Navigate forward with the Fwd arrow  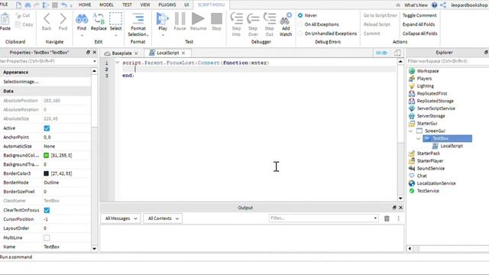(x=63, y=18)
